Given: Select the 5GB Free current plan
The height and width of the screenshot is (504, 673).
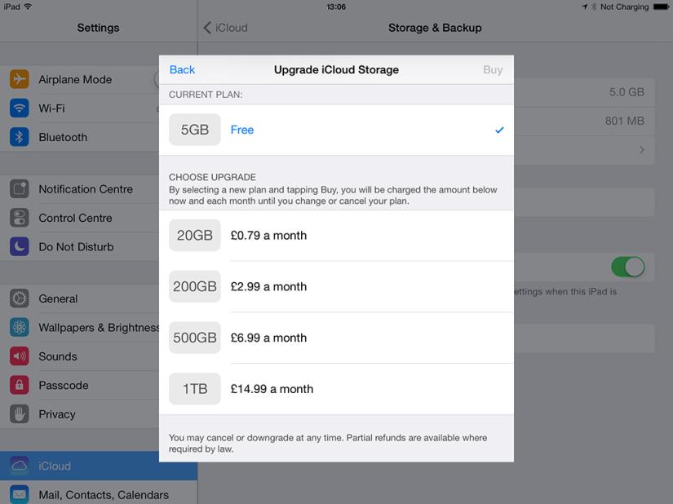Looking at the screenshot, I should coord(336,130).
